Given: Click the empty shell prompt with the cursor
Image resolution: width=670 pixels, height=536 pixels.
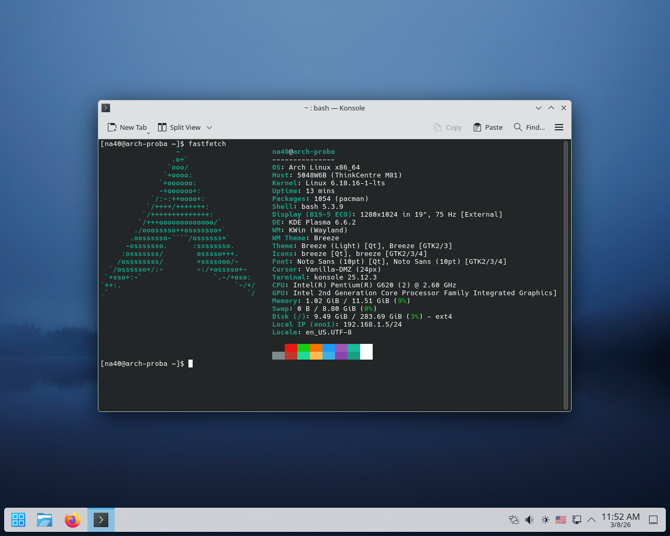Looking at the screenshot, I should (x=147, y=364).
